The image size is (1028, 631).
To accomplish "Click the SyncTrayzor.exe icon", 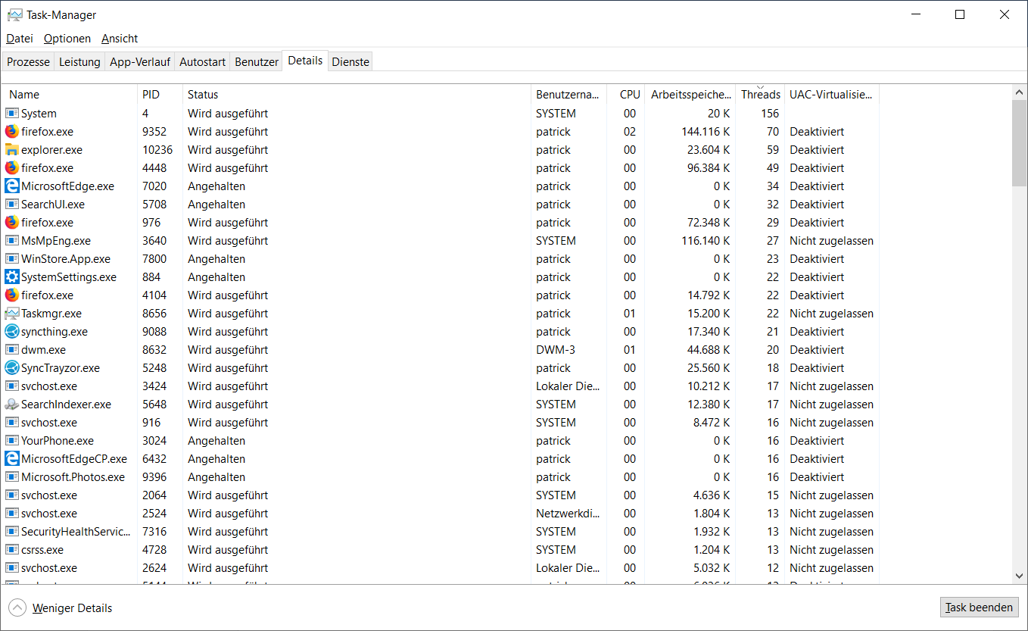I will 12,367.
